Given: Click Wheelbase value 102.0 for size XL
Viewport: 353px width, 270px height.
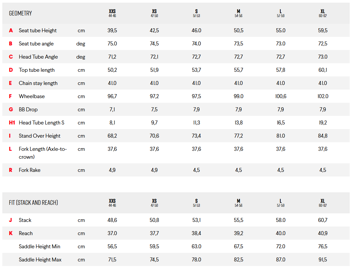Looking at the screenshot, I should 323,96.
